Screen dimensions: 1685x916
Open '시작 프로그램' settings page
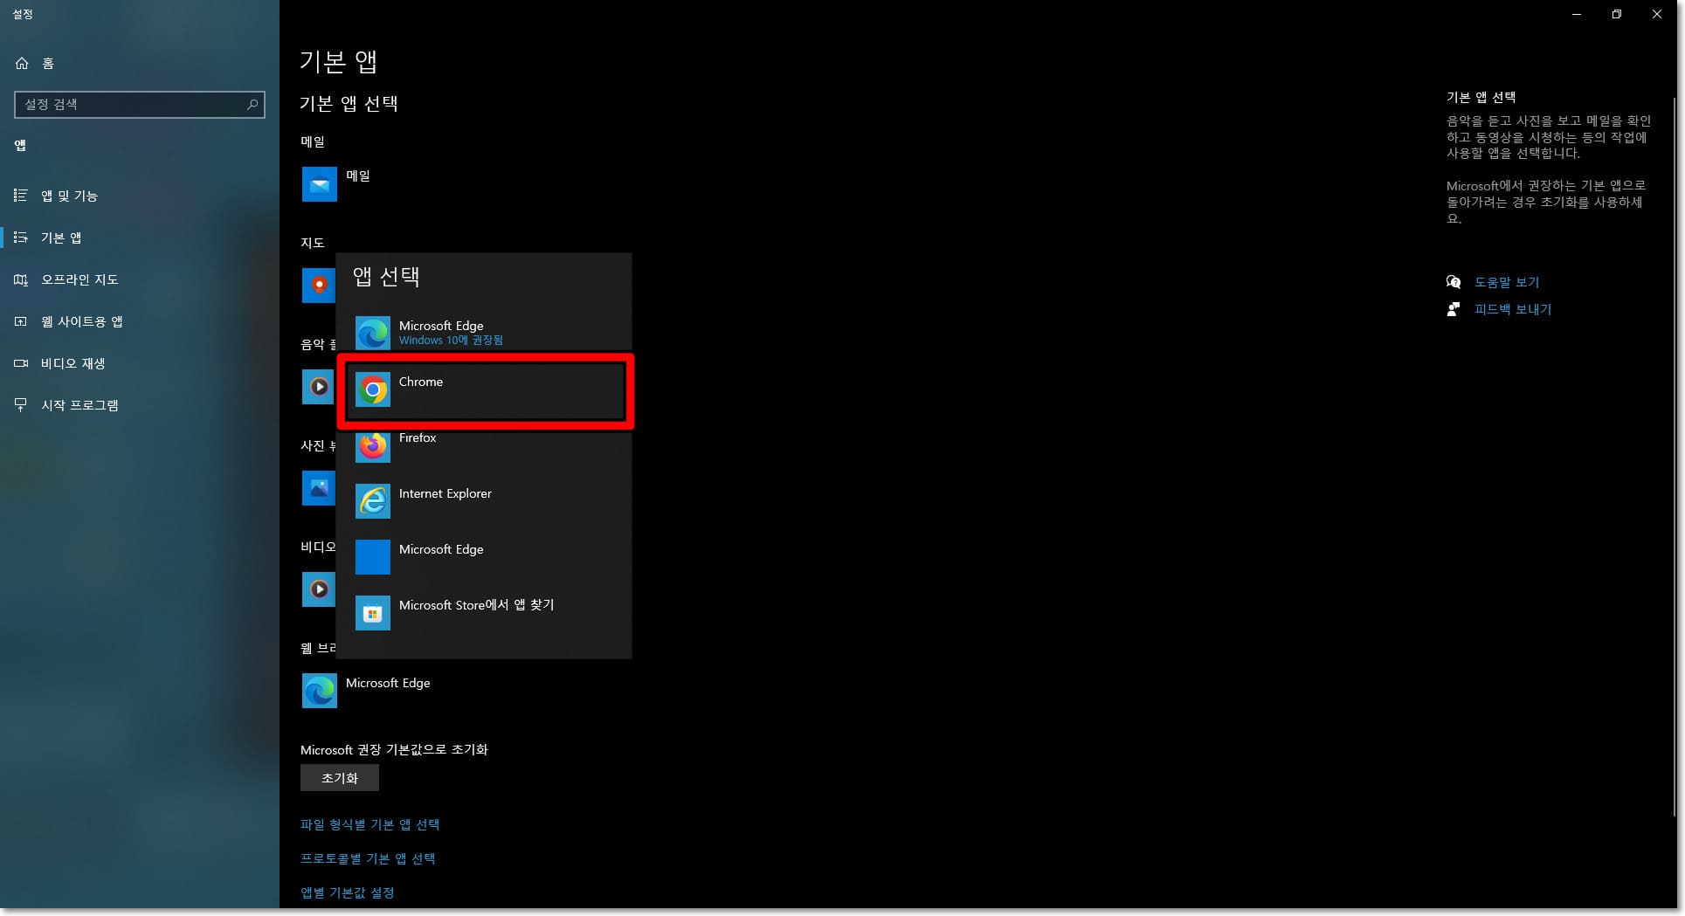pyautogui.click(x=140, y=405)
